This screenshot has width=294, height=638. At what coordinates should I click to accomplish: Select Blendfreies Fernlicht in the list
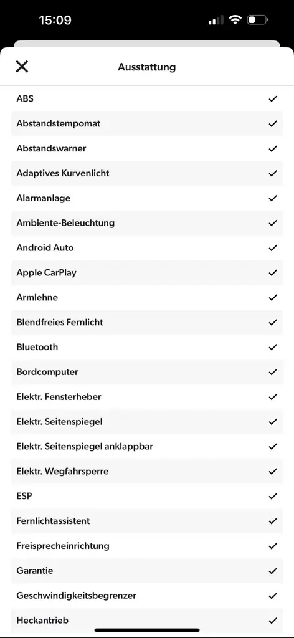(x=147, y=322)
